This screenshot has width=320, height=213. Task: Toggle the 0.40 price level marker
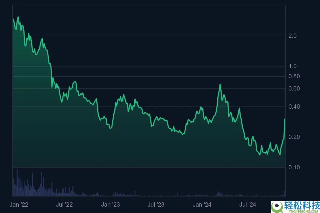(x=294, y=106)
